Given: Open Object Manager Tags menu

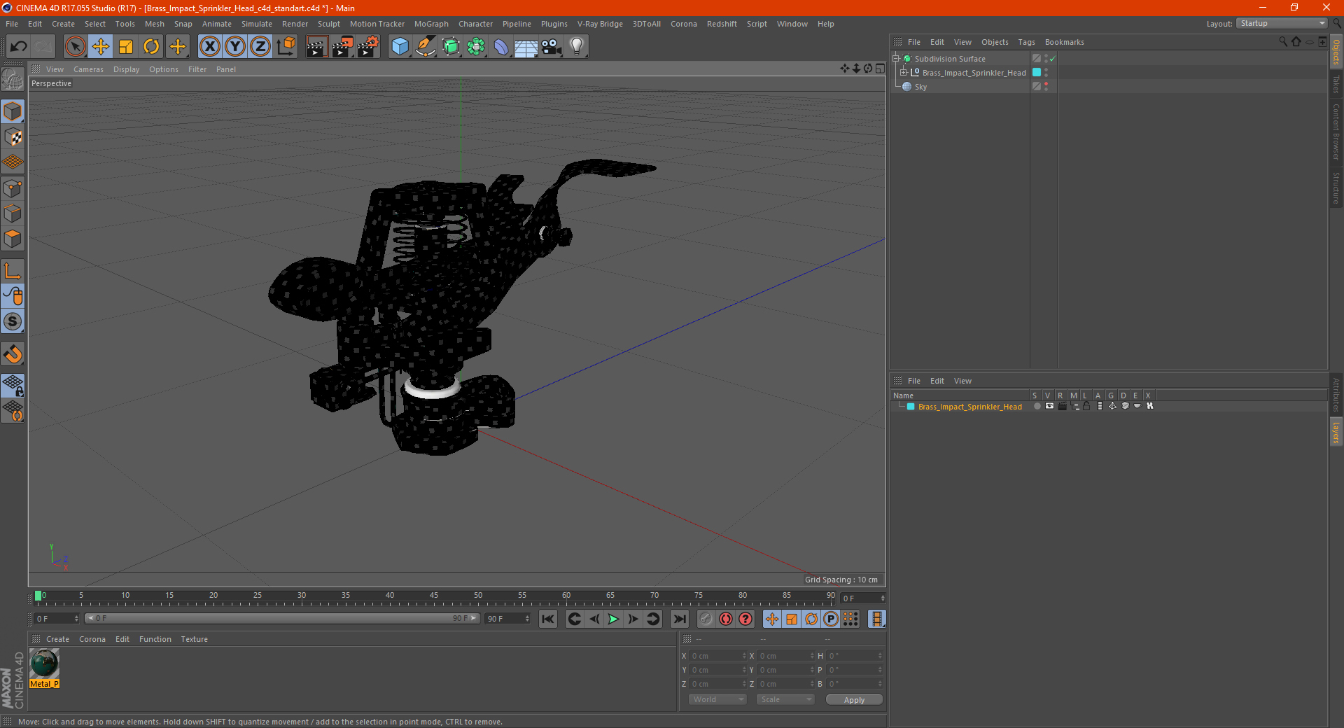Looking at the screenshot, I should pos(1026,42).
